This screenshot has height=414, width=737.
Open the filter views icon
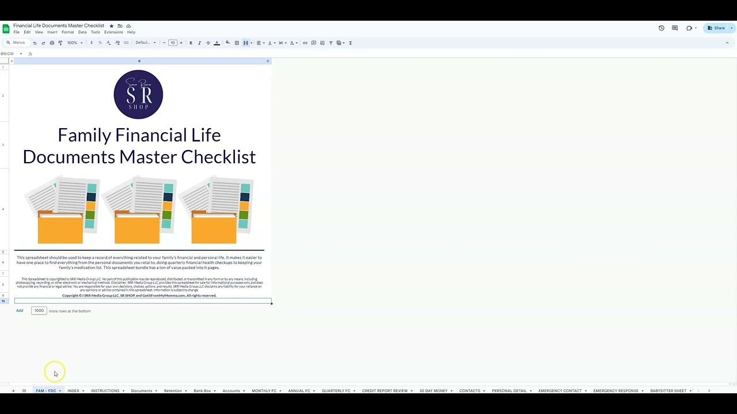[x=340, y=43]
